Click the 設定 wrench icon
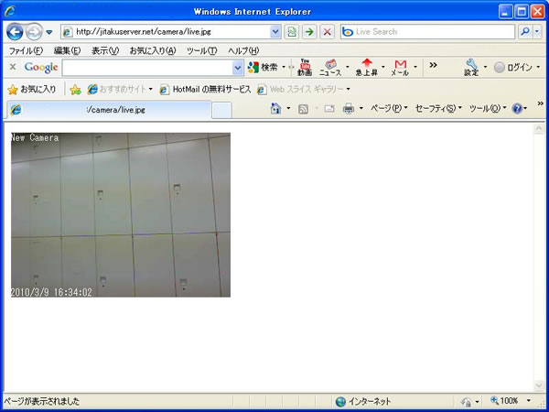The image size is (549, 412). pyautogui.click(x=471, y=67)
